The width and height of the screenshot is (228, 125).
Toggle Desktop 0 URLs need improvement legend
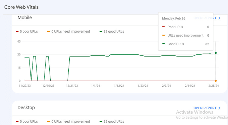pos(69,122)
